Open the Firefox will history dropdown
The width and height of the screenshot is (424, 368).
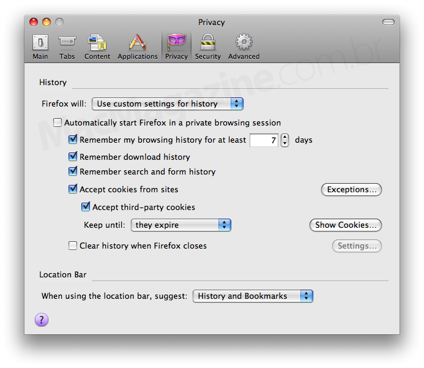[x=168, y=104]
